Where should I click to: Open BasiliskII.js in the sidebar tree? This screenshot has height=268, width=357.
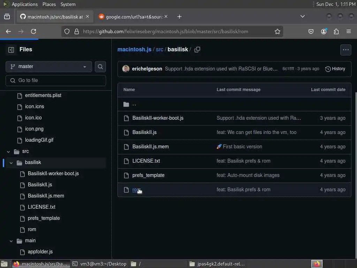[40, 185]
